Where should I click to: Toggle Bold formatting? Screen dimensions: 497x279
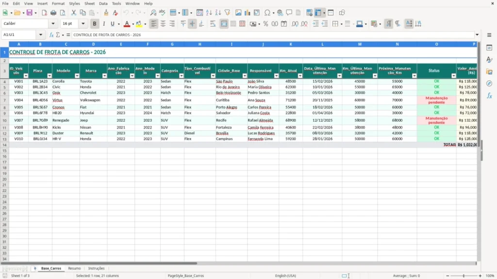(x=95, y=24)
